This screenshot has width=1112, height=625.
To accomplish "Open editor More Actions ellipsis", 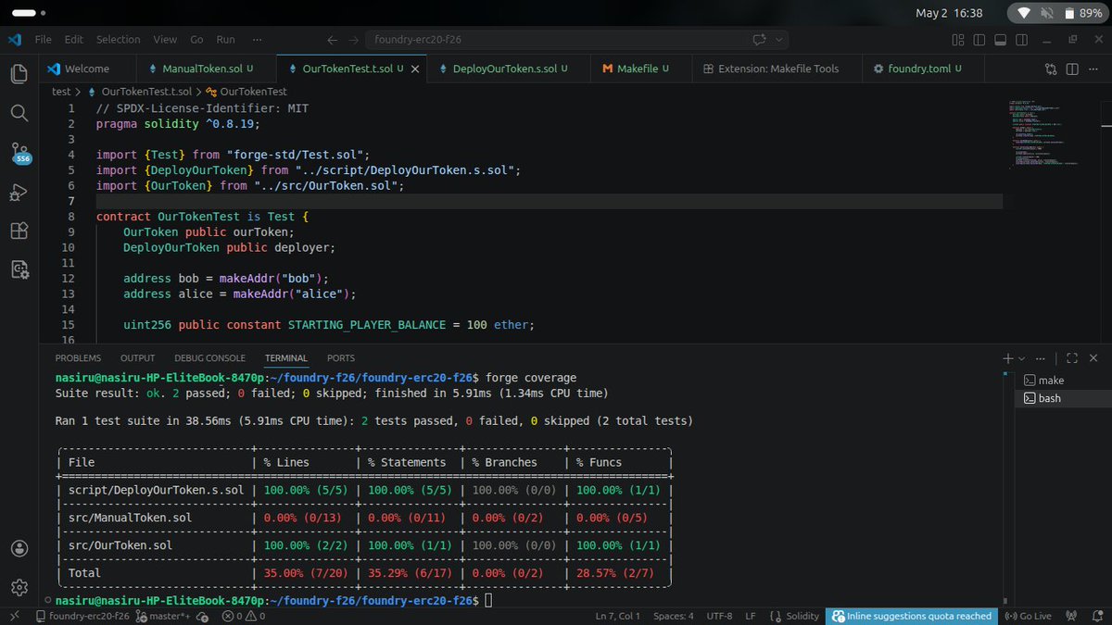I will (1093, 69).
